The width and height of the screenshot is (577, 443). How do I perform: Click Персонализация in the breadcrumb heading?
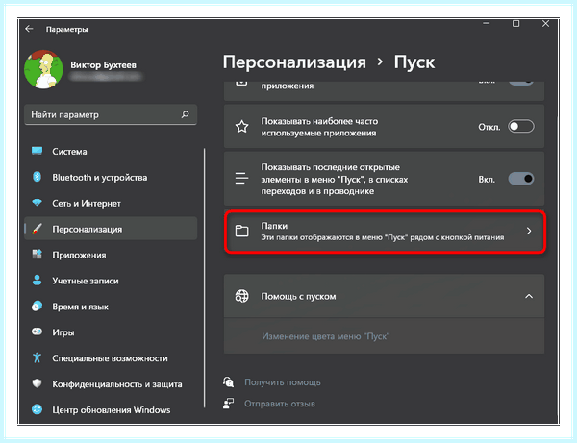[x=294, y=62]
